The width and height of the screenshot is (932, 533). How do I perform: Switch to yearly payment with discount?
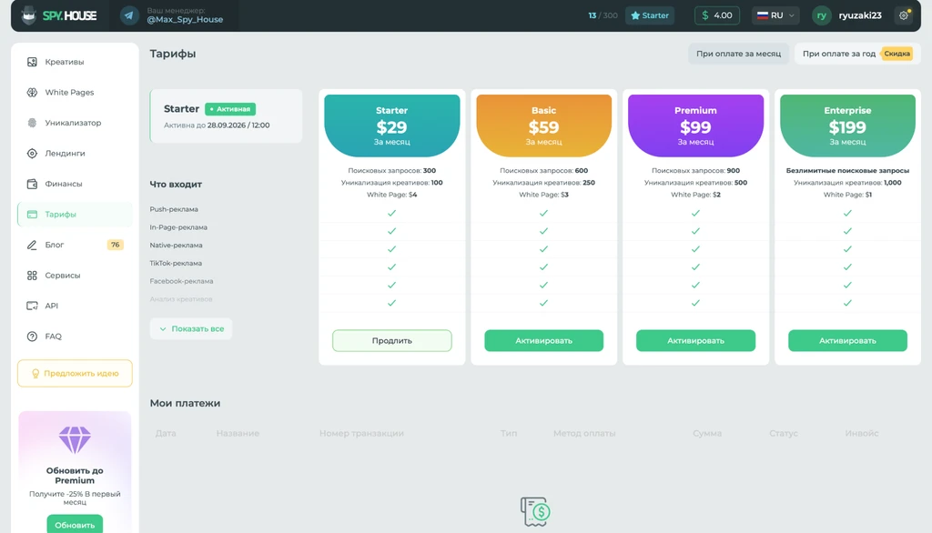857,54
